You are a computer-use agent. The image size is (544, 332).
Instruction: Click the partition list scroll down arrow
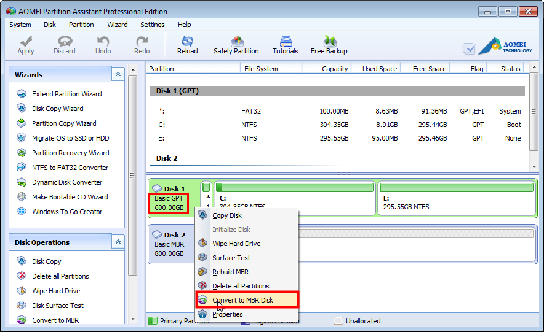(x=534, y=167)
